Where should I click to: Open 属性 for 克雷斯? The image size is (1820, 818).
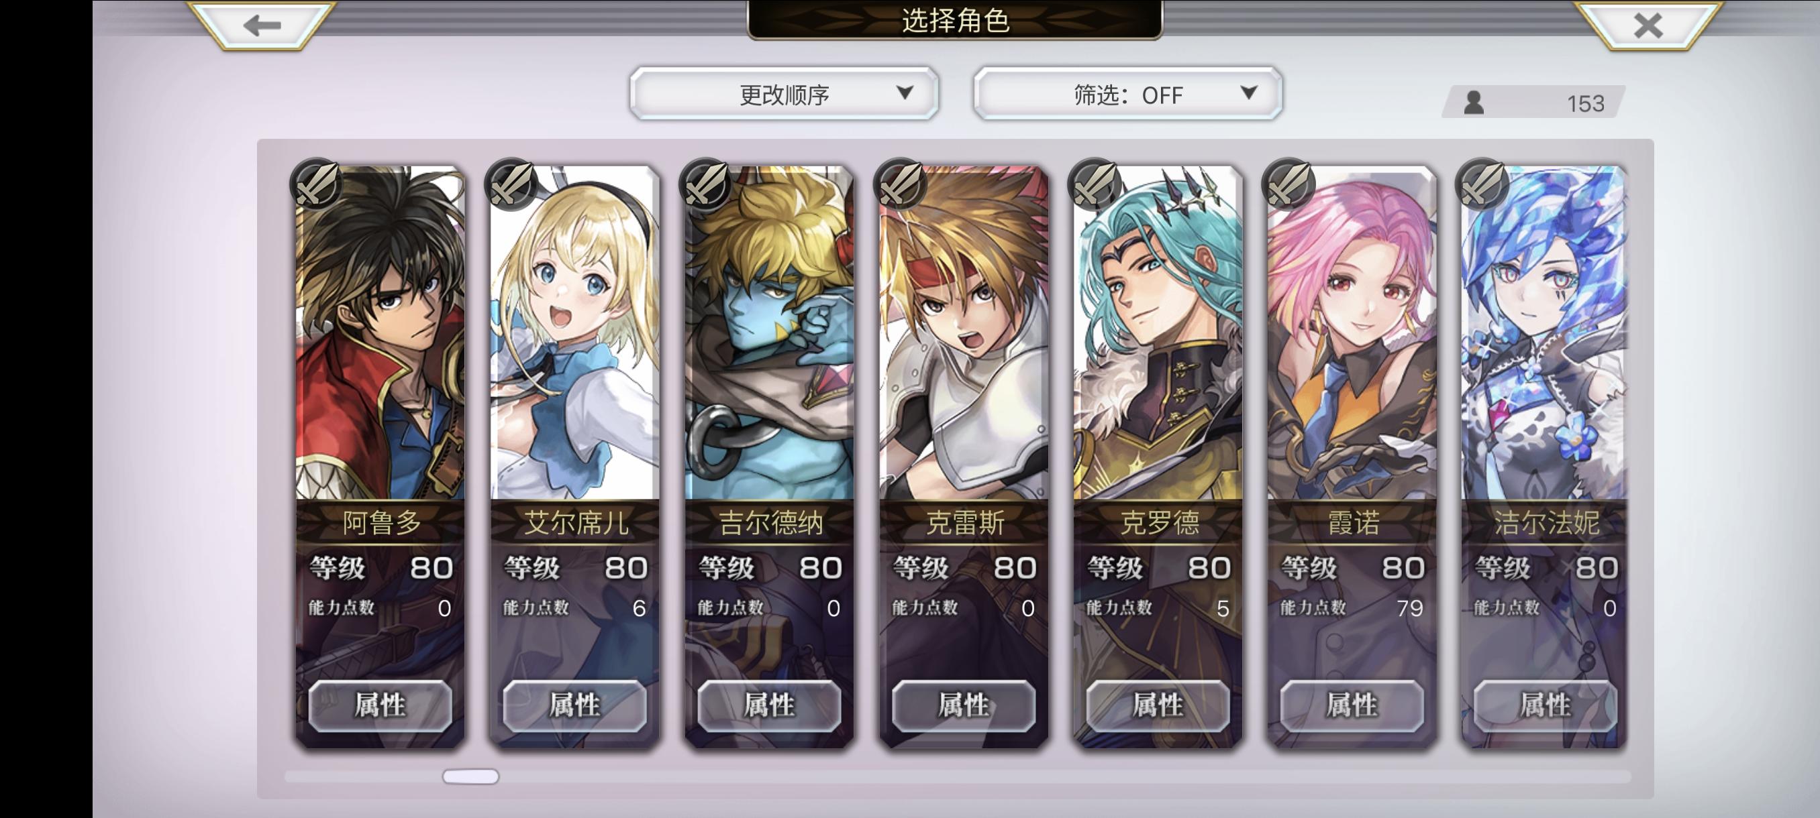tap(964, 705)
